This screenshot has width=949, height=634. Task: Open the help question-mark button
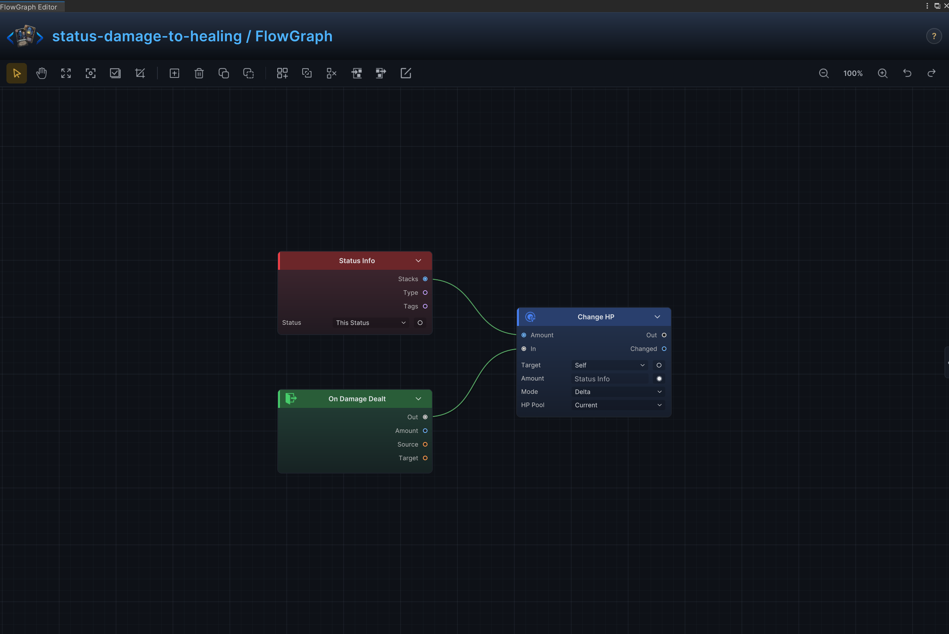pyautogui.click(x=934, y=36)
